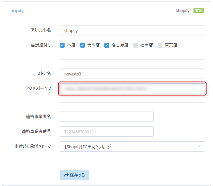Uncheck the 大阪店 checkbox
The height and width of the screenshot is (186, 213).
point(82,45)
